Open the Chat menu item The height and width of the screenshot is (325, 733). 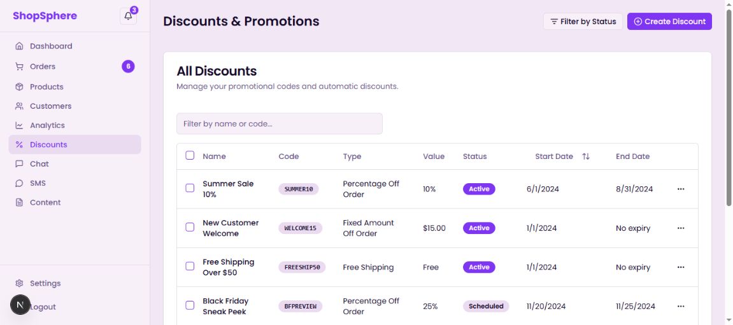pos(39,164)
